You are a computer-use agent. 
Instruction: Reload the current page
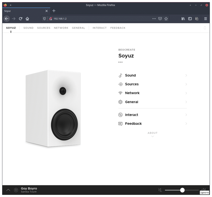point(20,19)
